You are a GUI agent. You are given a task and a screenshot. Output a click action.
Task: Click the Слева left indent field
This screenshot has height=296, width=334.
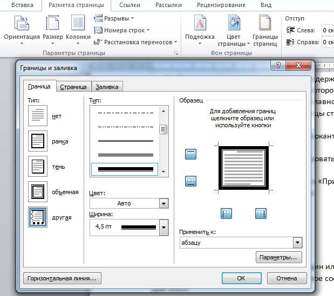click(x=328, y=30)
